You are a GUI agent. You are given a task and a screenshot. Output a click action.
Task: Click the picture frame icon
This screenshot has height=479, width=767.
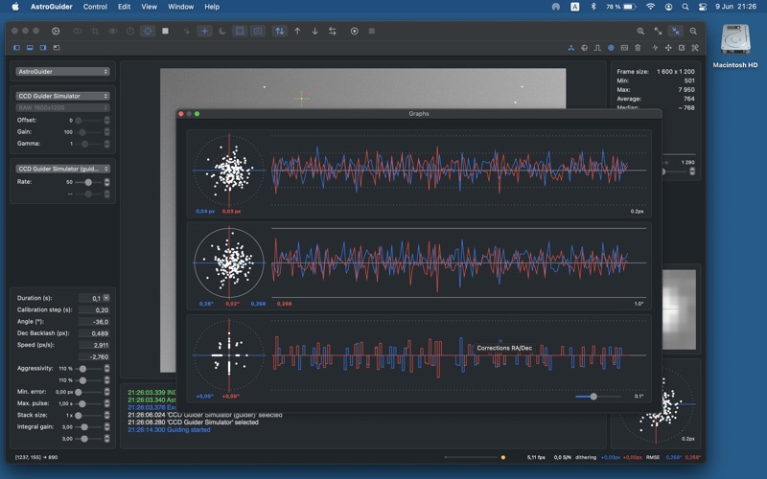coord(624,47)
